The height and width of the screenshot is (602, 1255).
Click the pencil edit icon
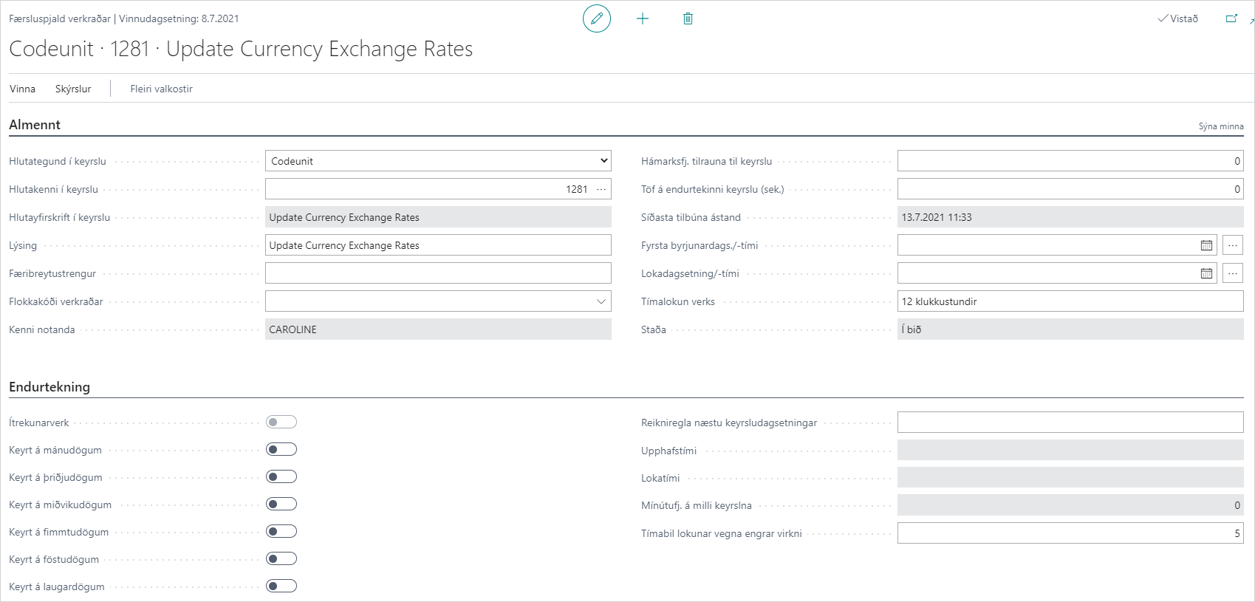tap(597, 18)
